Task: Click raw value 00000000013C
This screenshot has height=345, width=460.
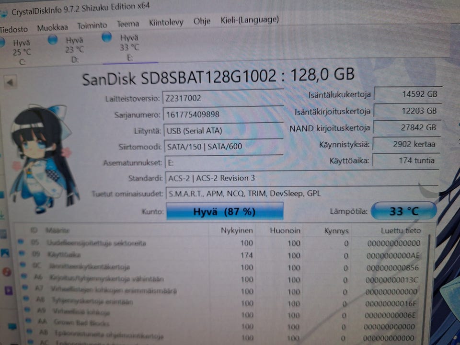Action: (391, 280)
